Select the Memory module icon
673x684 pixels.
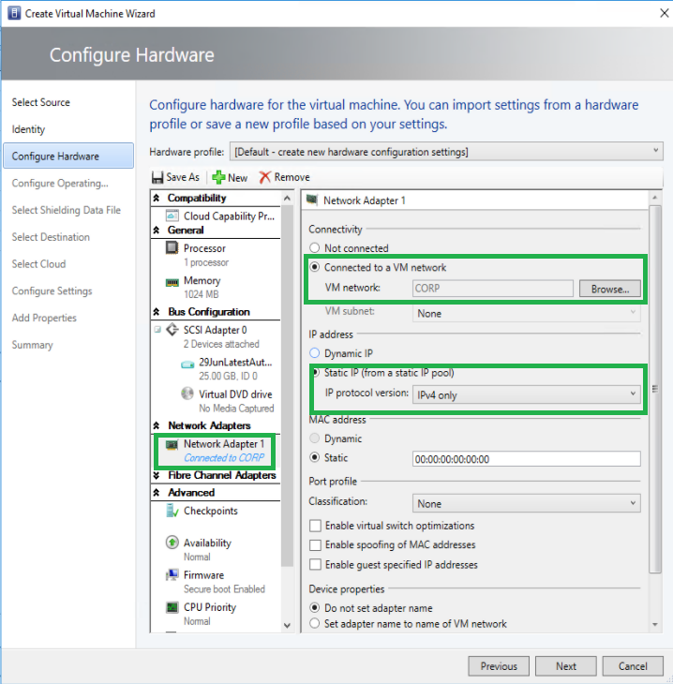172,282
